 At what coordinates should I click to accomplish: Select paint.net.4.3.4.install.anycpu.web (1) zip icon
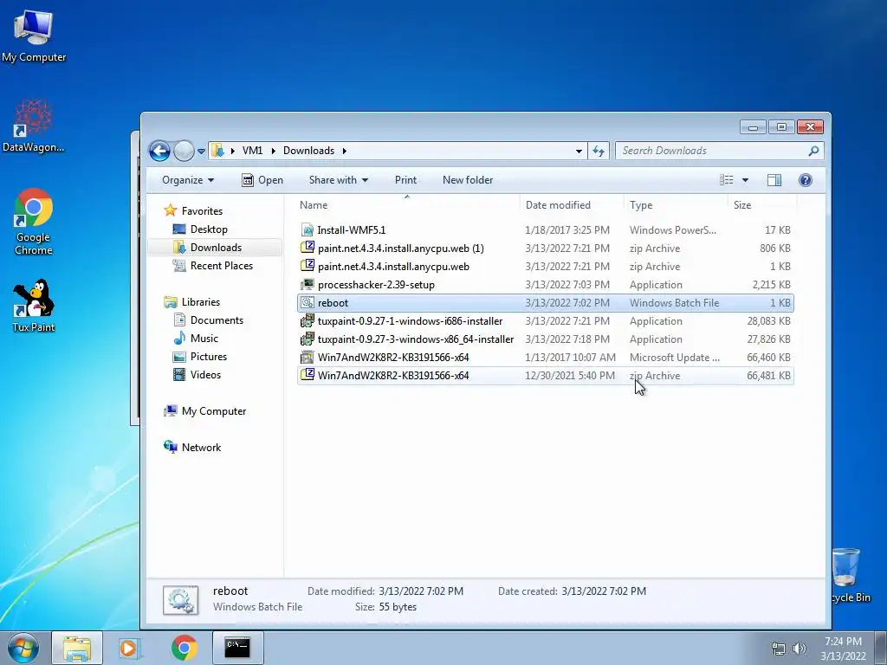[x=308, y=248]
